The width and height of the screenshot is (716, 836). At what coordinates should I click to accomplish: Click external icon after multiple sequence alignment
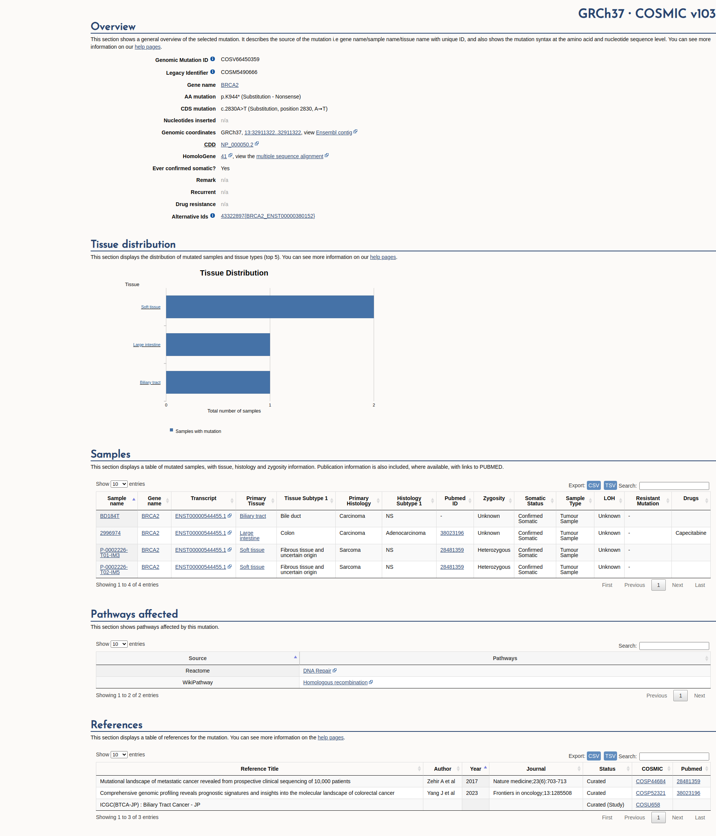327,155
